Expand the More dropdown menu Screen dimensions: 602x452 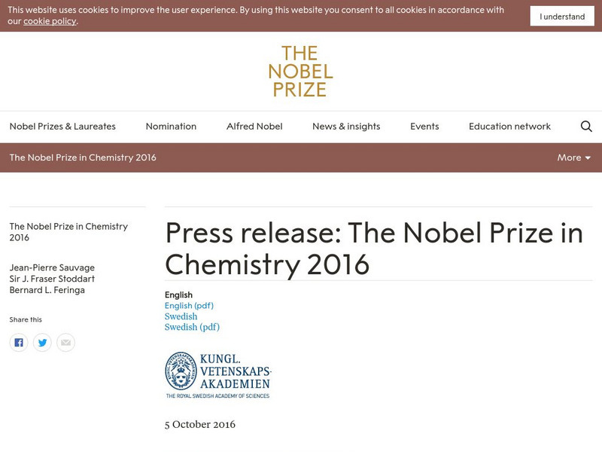pos(574,157)
